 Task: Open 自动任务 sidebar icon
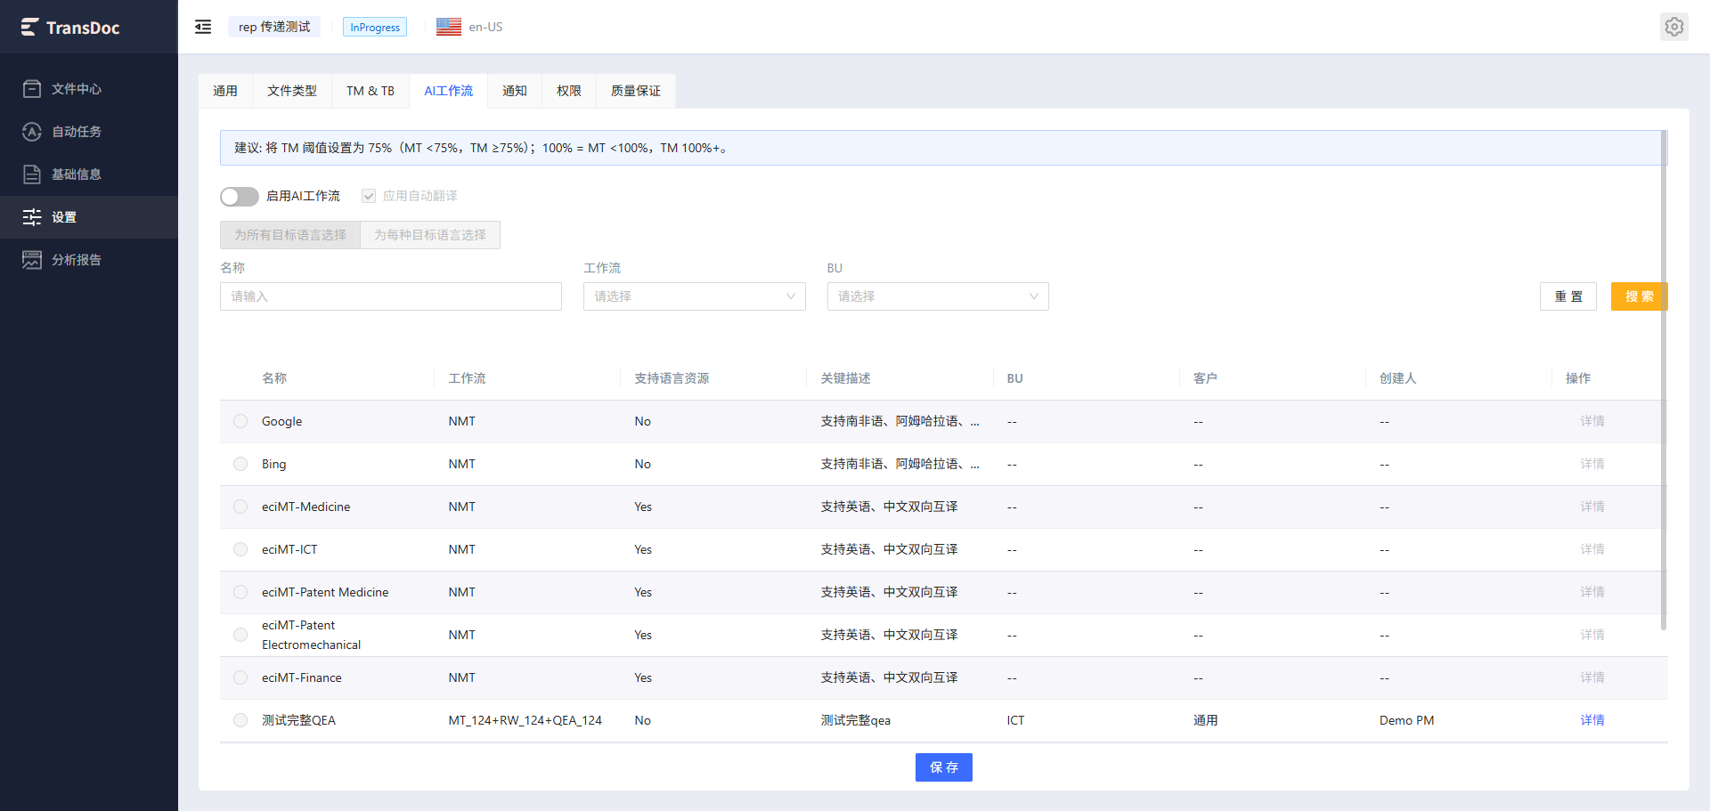coord(32,132)
